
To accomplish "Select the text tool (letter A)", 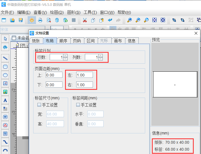I will pos(5,100).
